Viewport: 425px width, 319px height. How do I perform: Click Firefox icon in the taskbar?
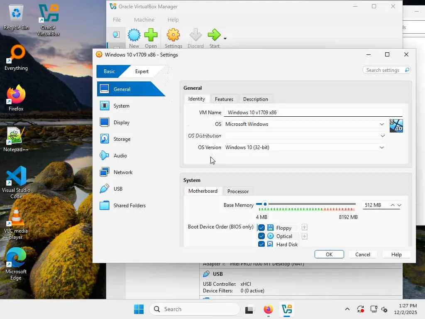pyautogui.click(x=268, y=309)
